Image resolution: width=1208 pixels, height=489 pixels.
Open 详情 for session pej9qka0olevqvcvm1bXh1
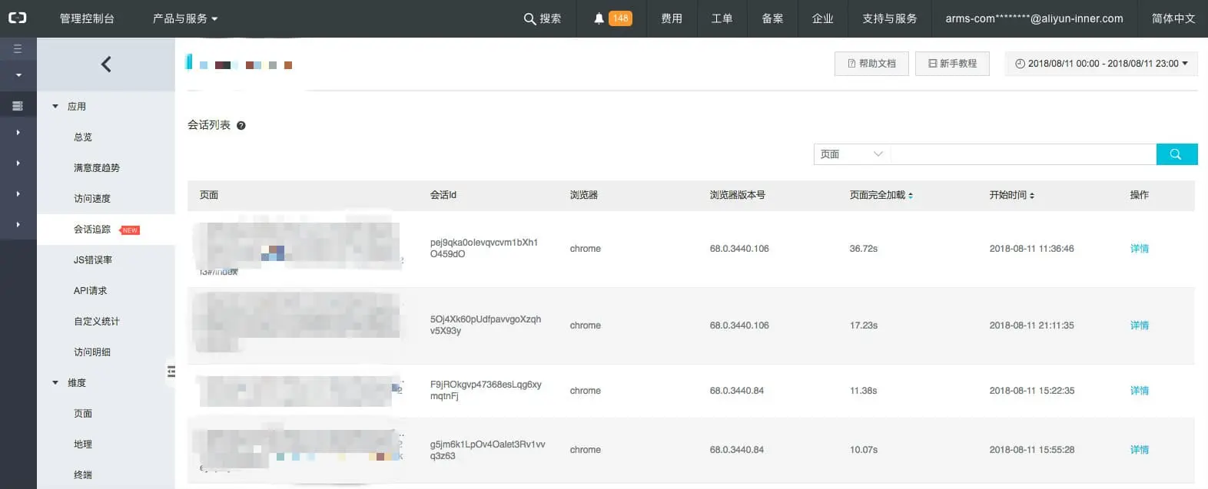1139,249
